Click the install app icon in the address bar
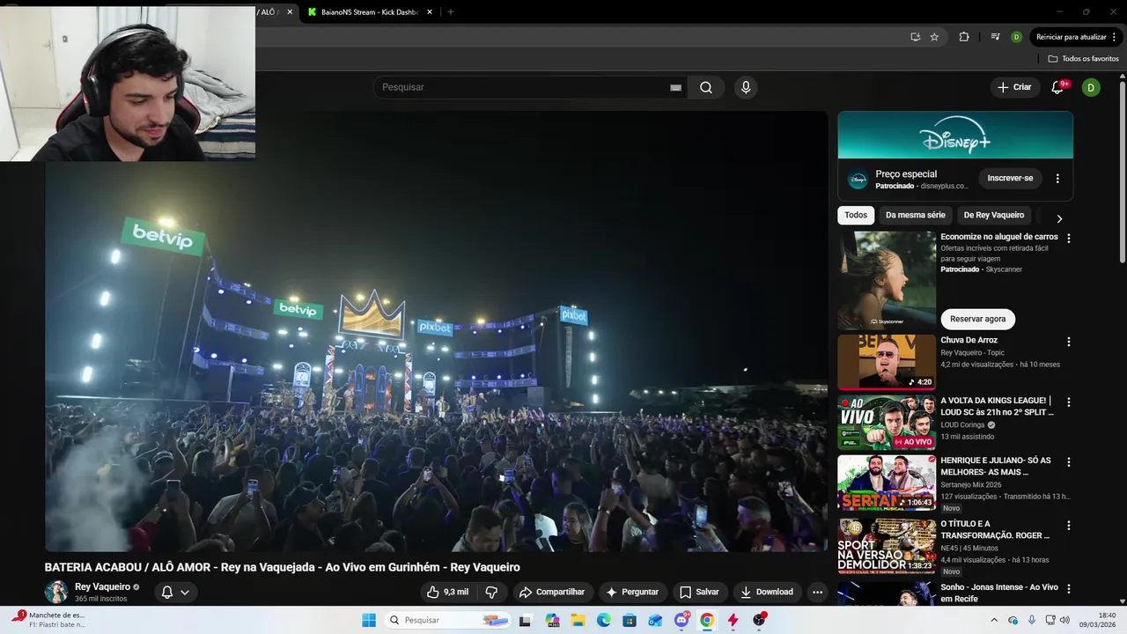This screenshot has width=1127, height=634. click(915, 37)
